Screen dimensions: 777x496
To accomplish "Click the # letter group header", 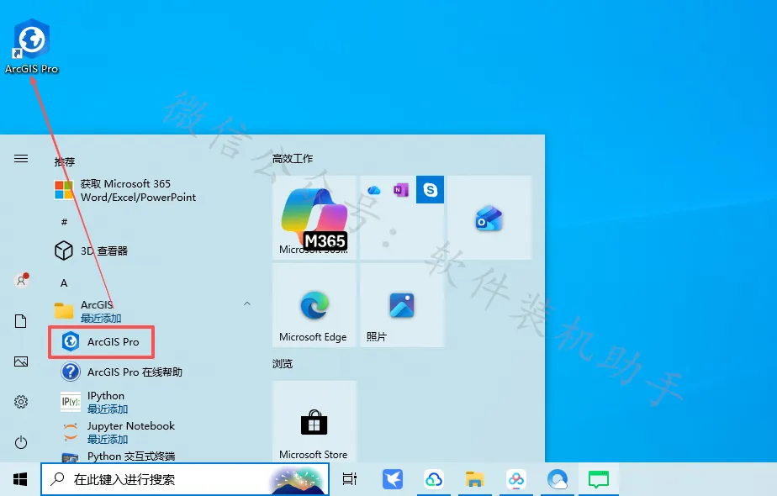I will click(64, 222).
